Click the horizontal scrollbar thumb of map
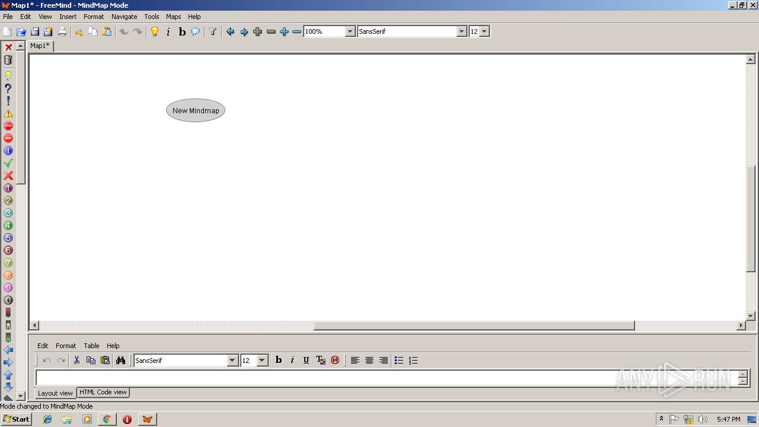The height and width of the screenshot is (427, 759). (474, 326)
